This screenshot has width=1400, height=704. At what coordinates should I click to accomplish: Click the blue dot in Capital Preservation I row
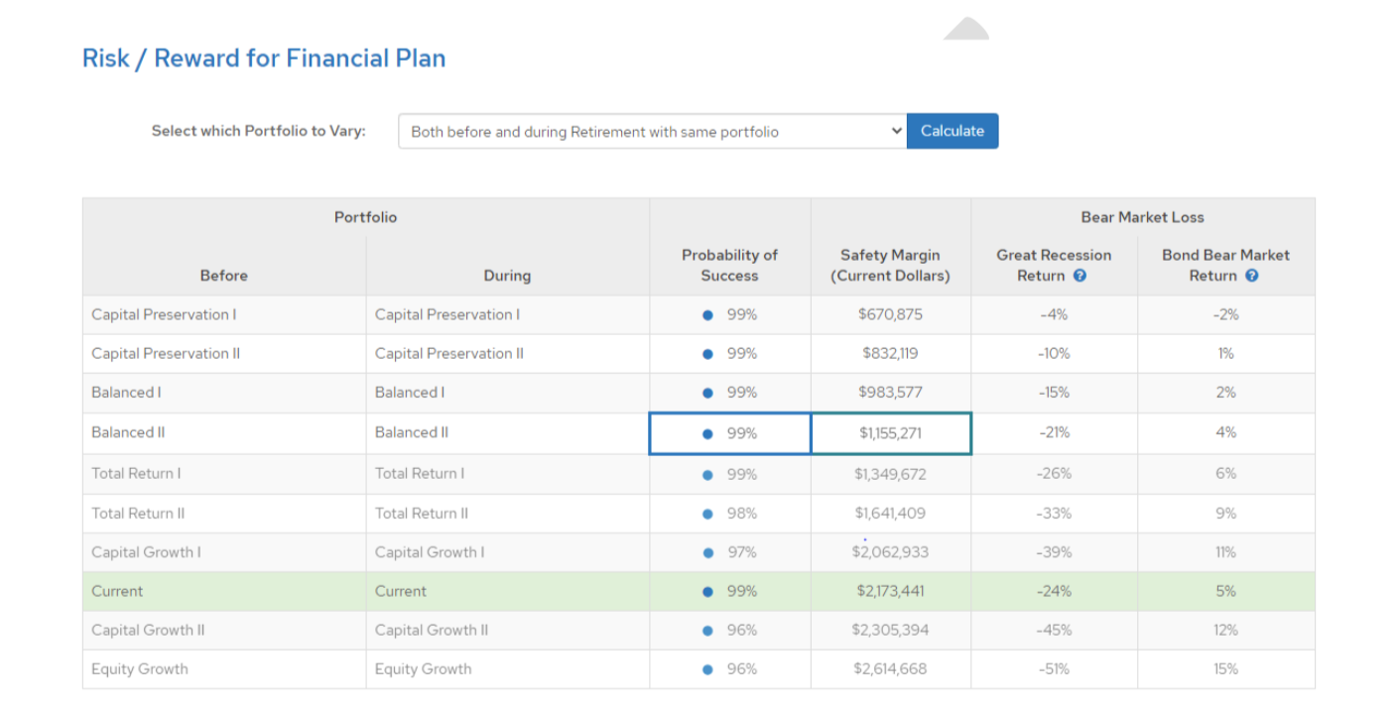point(707,315)
